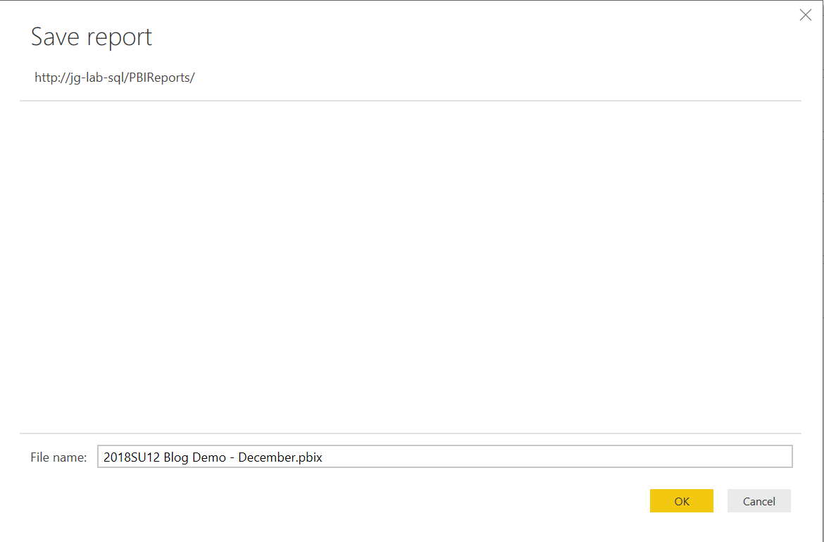
Task: Click into the File name text box
Action: [444, 457]
